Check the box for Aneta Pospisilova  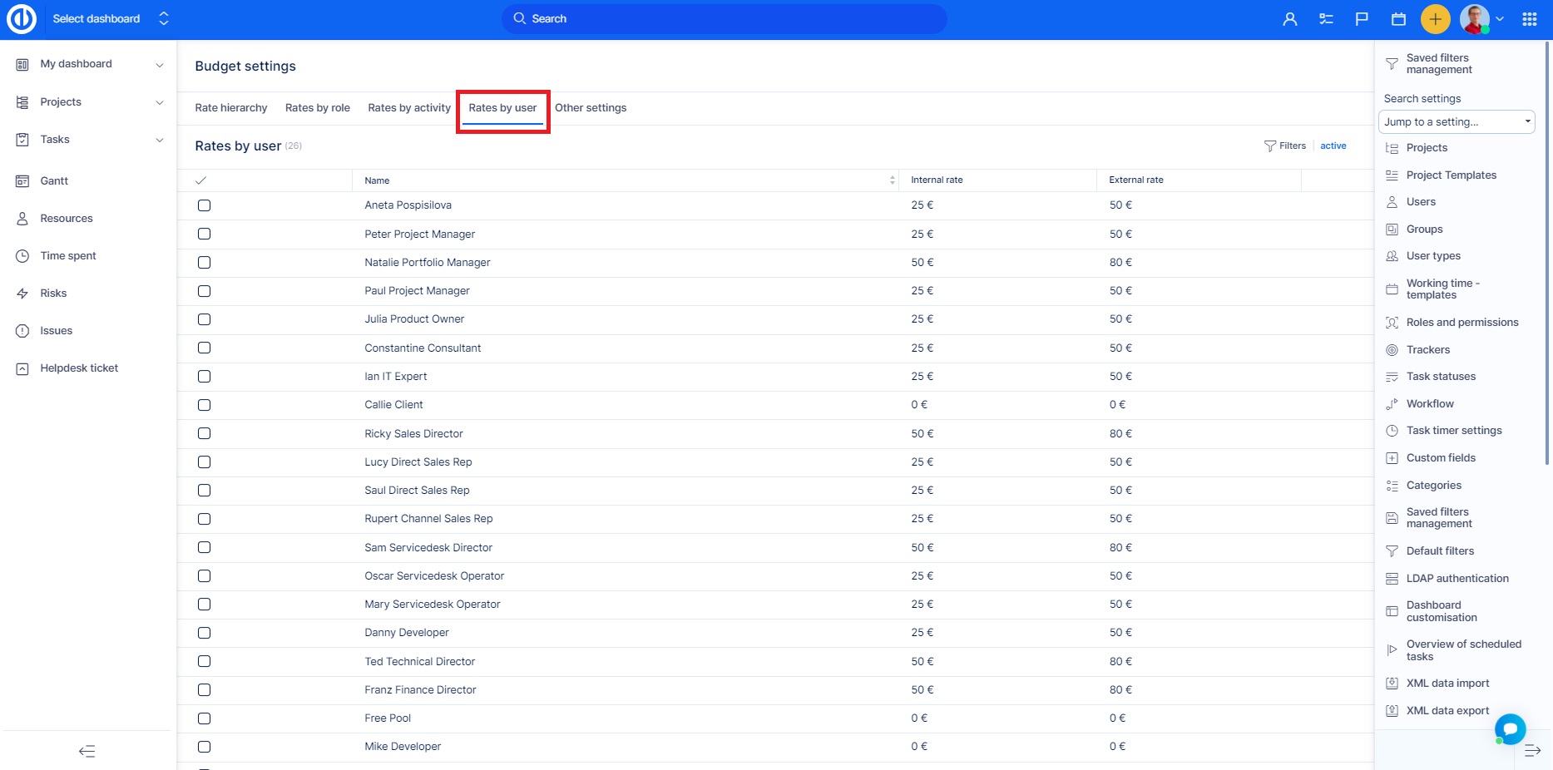click(x=204, y=205)
